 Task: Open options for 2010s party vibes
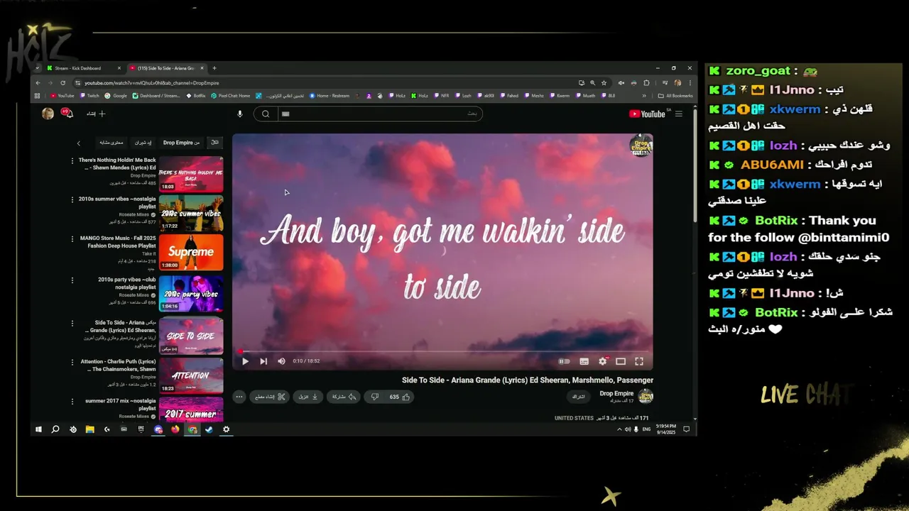72,280
